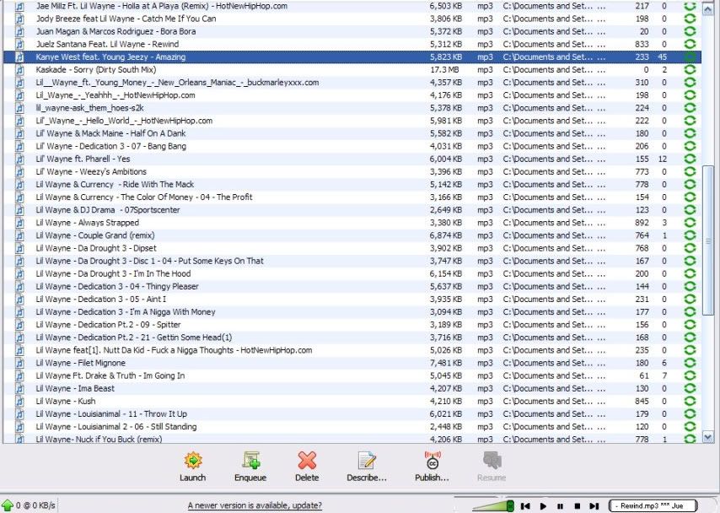The width and height of the screenshot is (720, 513).
Task: Skip to the next track
Action: 594,505
